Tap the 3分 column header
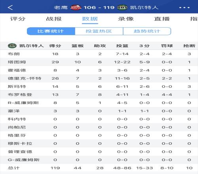This screenshot has height=174, width=198. (x=145, y=46)
